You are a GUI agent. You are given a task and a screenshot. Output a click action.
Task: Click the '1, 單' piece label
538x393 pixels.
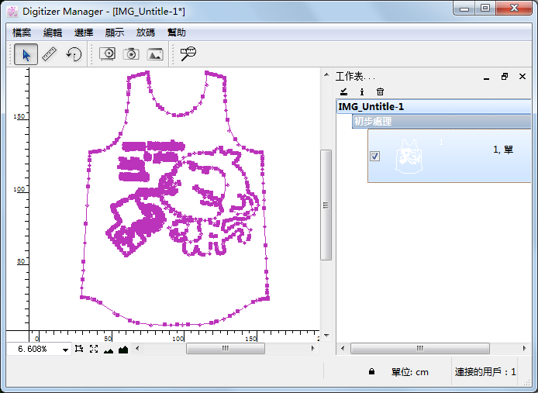503,150
